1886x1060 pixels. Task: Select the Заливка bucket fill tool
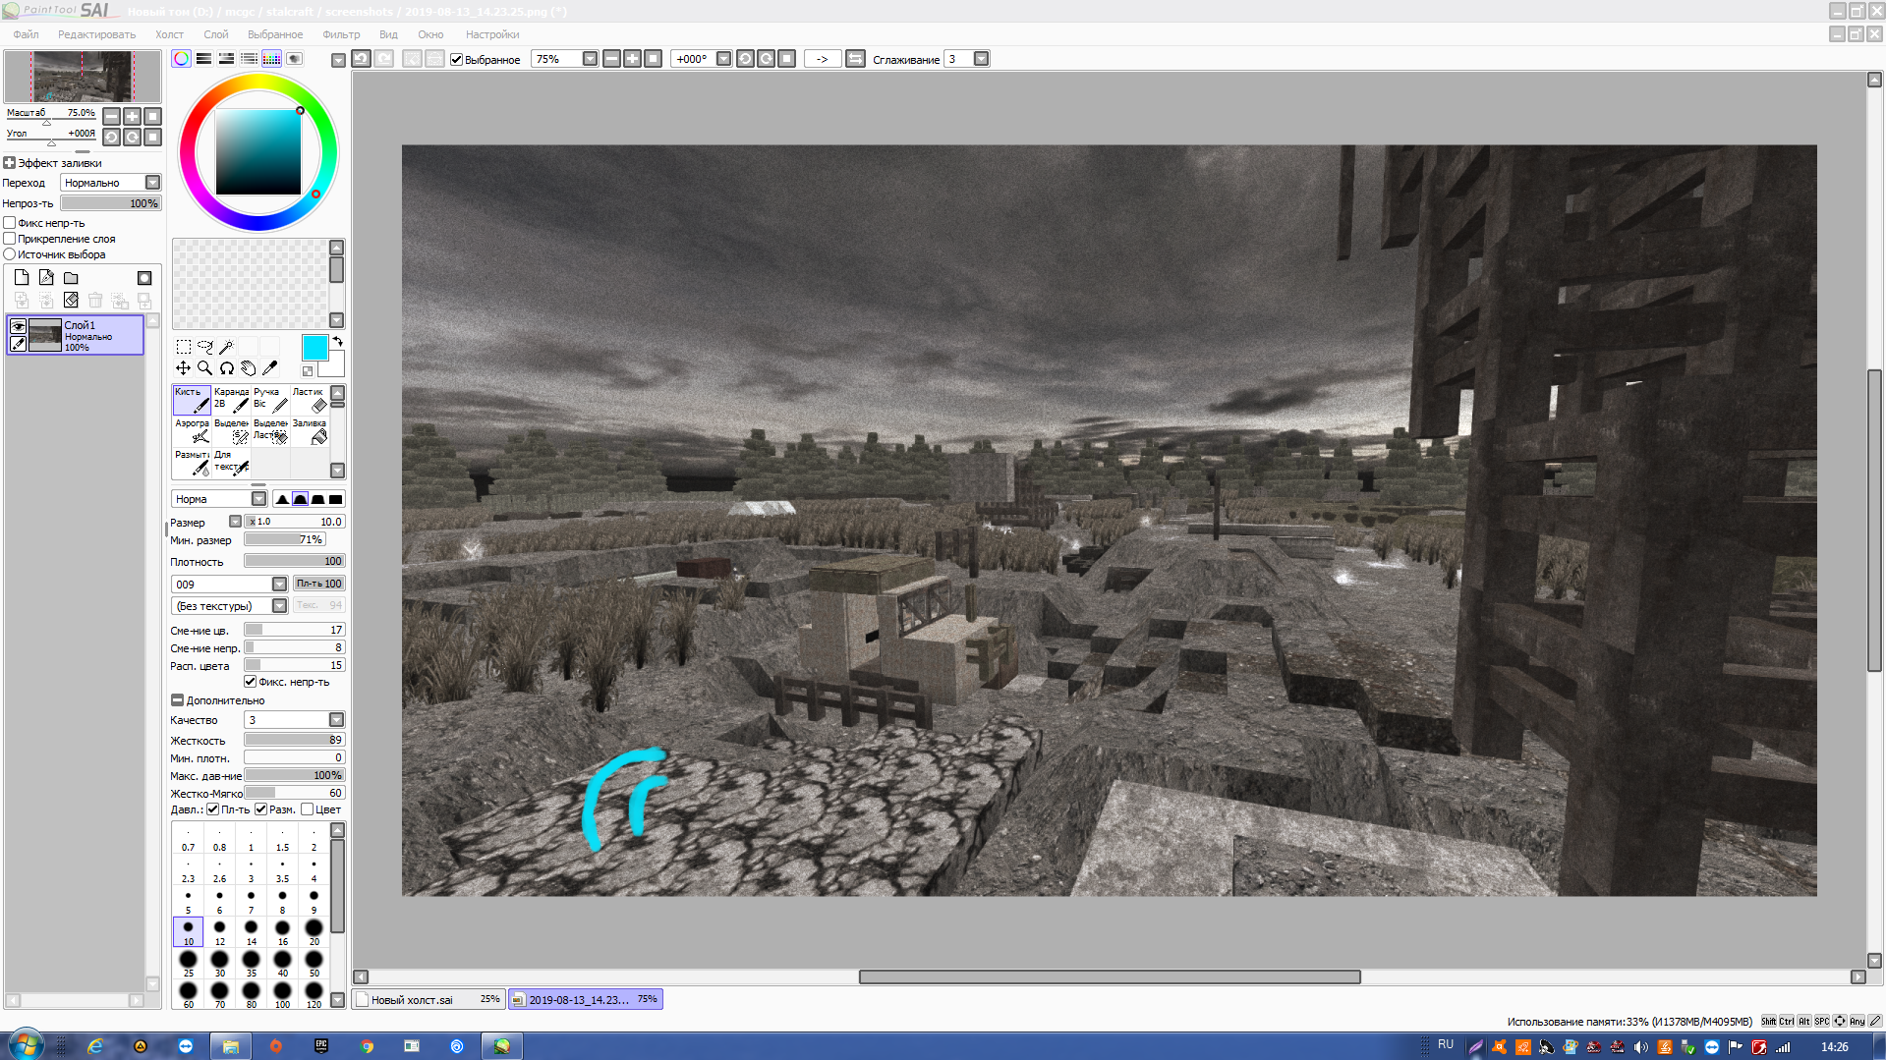click(x=310, y=430)
